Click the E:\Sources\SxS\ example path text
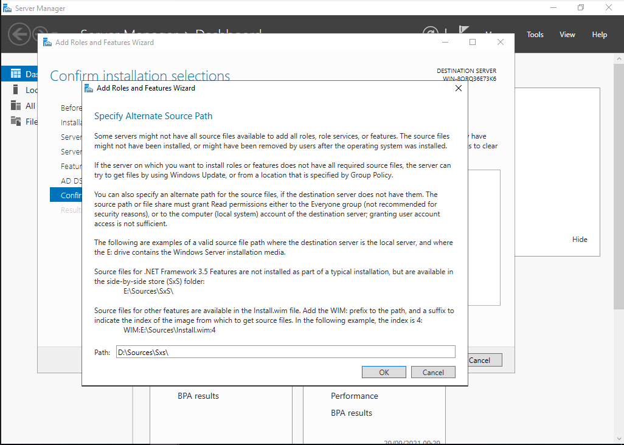Image resolution: width=624 pixels, height=445 pixels. point(148,291)
